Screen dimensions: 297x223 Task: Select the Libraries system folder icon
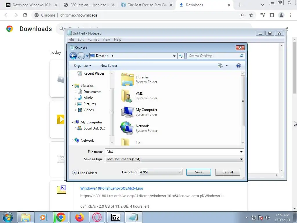[x=127, y=80]
